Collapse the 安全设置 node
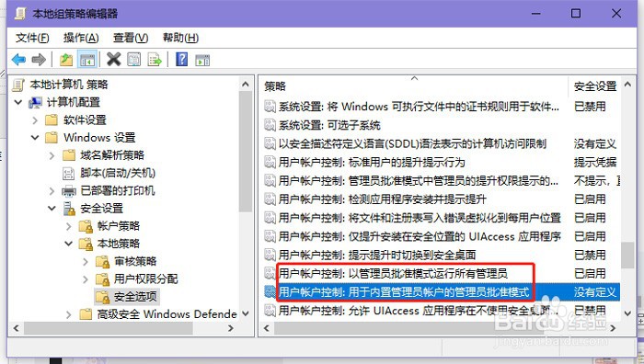Screen dimensions: 644x364 pos(52,209)
